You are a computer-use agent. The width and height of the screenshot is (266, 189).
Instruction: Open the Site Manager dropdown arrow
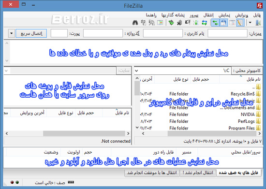[x=250, y=23]
